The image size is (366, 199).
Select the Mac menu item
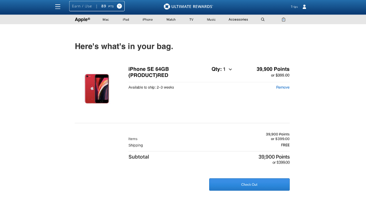[x=106, y=20]
